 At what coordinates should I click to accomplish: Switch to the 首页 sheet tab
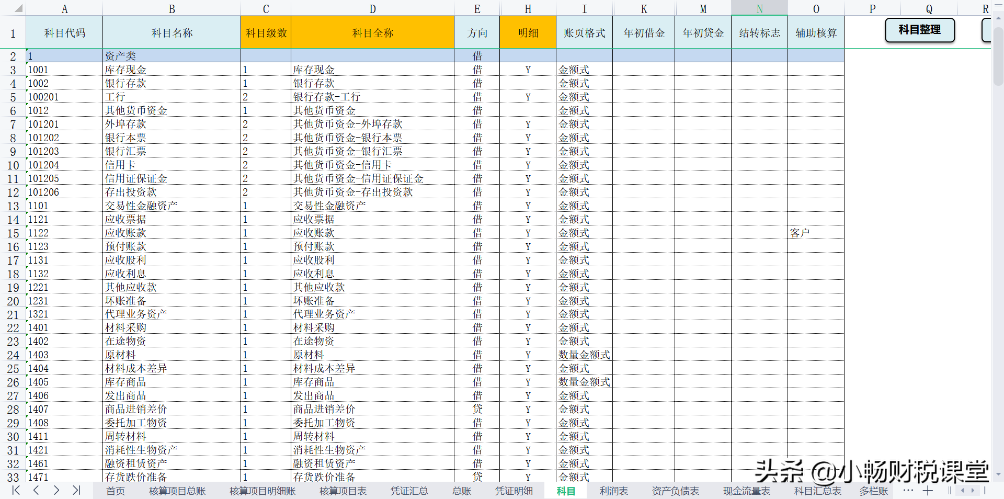point(116,491)
